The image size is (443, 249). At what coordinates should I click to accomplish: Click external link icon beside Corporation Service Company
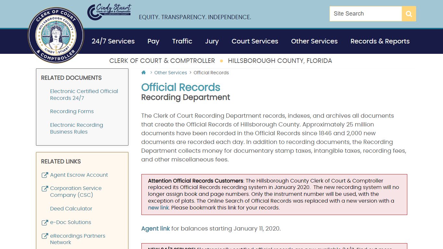coord(45,188)
